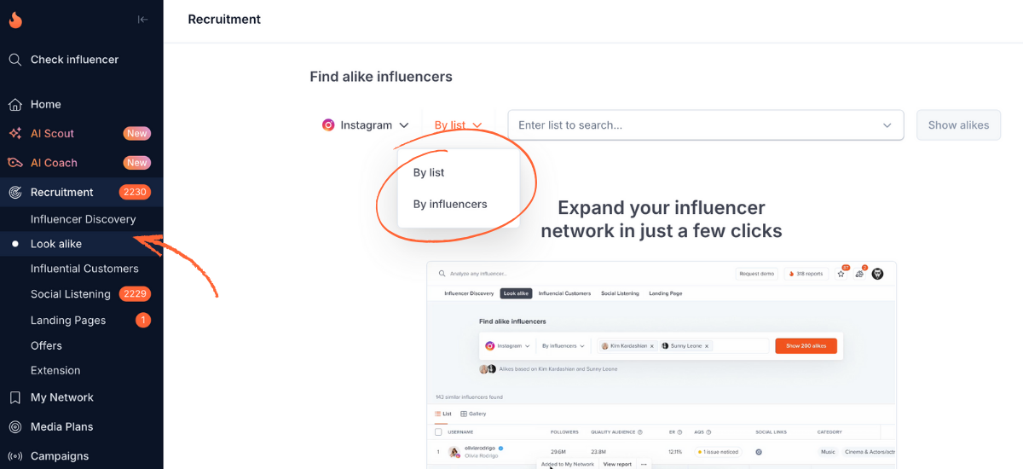Toggle the By list dropdown
The width and height of the screenshot is (1023, 469).
pos(458,125)
